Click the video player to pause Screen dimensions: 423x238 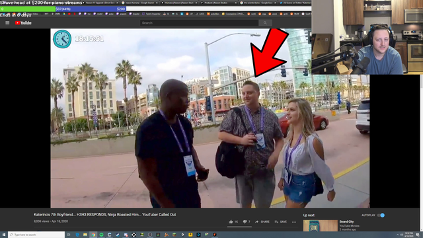[210, 118]
